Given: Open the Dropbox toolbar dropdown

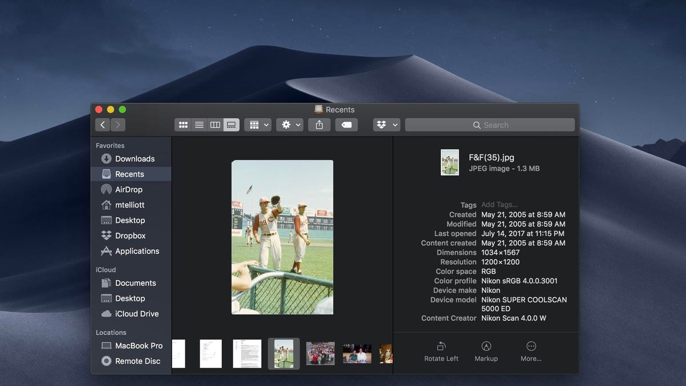Looking at the screenshot, I should [x=386, y=125].
